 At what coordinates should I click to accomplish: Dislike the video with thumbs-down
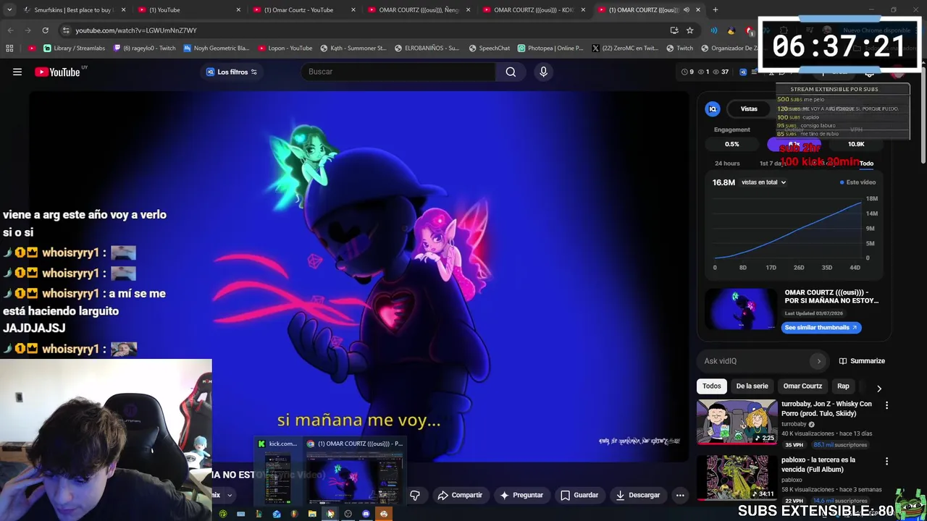pyautogui.click(x=415, y=495)
